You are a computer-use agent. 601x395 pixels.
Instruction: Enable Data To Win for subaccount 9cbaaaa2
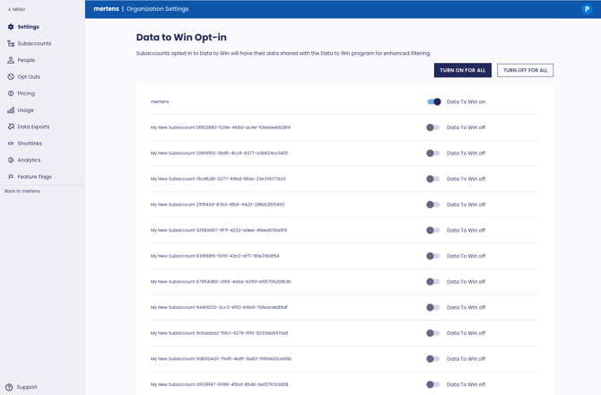point(433,333)
